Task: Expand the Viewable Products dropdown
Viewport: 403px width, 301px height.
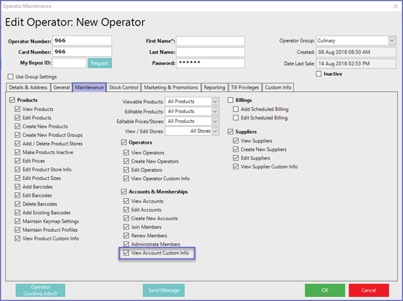Action: (x=214, y=101)
